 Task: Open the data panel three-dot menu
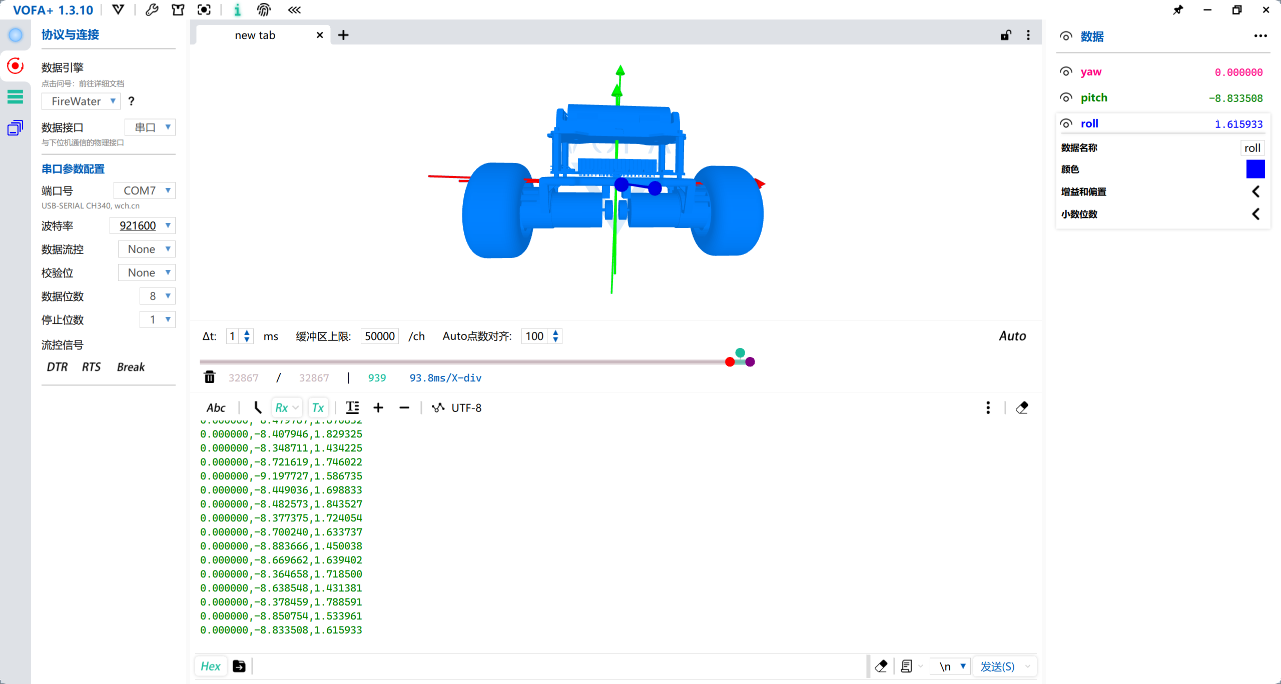(1260, 36)
